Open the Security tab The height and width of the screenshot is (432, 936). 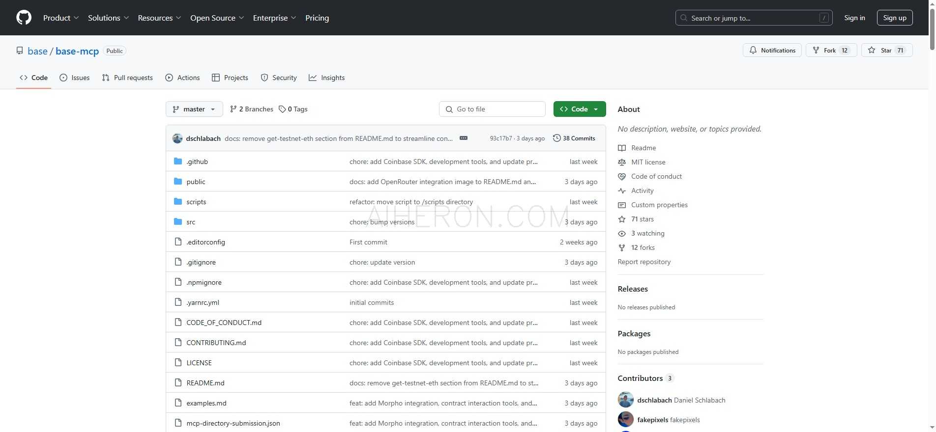(x=279, y=78)
